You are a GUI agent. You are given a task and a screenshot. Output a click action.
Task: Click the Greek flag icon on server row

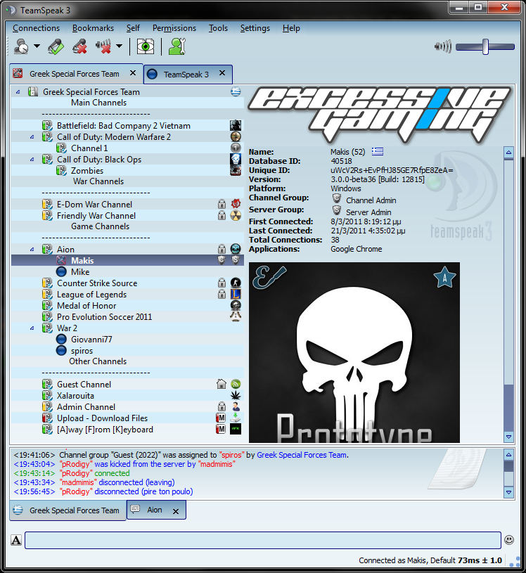[236, 91]
